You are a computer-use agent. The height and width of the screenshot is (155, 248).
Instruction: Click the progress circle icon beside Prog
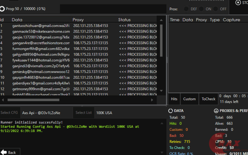[x=2, y=9]
